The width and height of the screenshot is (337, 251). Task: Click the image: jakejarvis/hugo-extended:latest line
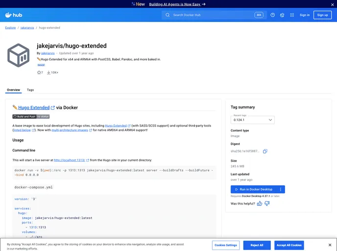[57, 218]
